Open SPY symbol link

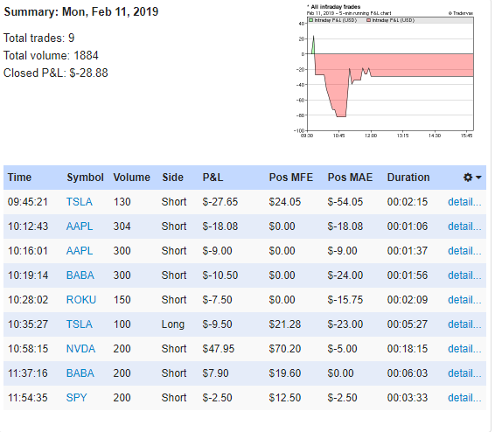coord(76,398)
